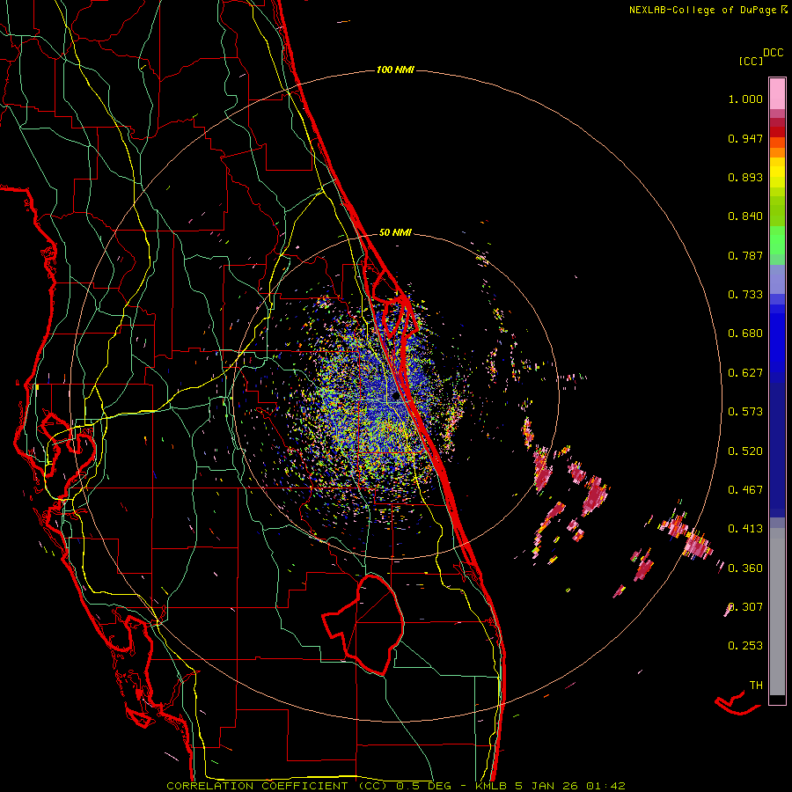This screenshot has height=792, width=792.
Task: Click the KMLB 5 JAN 26 01:42 timestamp
Action: (x=551, y=786)
